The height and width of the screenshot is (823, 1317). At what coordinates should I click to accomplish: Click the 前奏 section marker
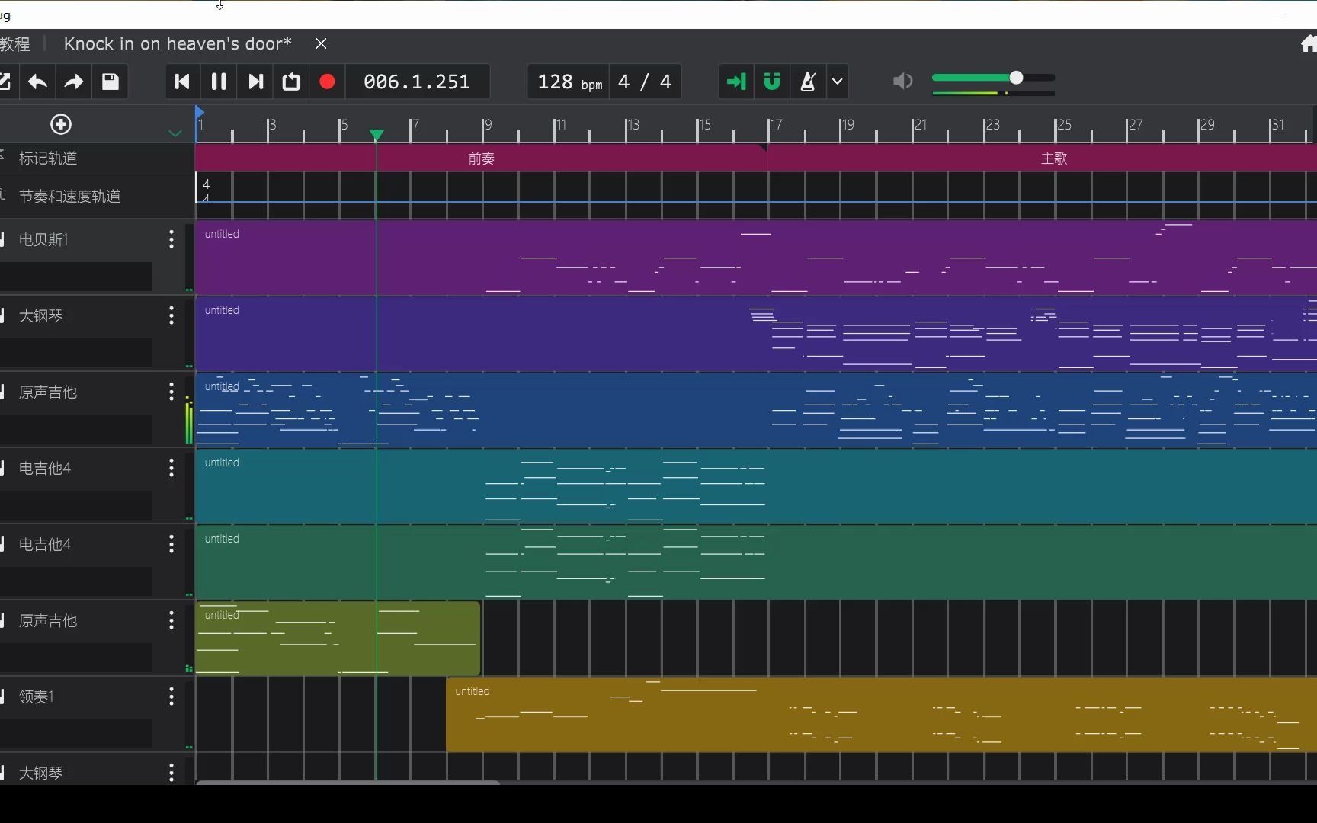pyautogui.click(x=481, y=159)
